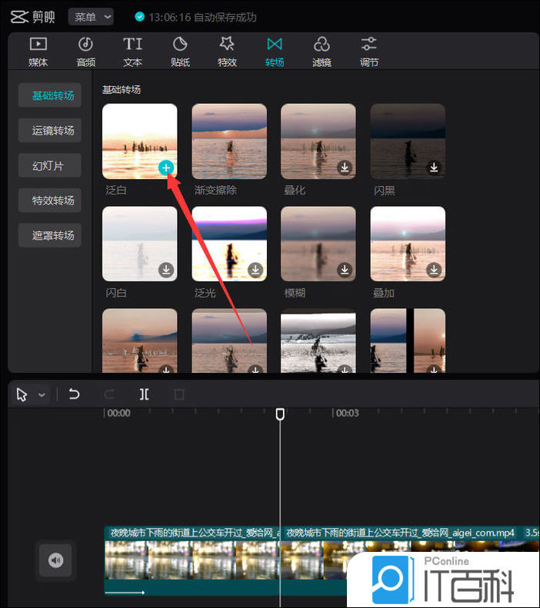Download the 模糊 transition
Image resolution: width=540 pixels, height=608 pixels.
click(x=345, y=270)
